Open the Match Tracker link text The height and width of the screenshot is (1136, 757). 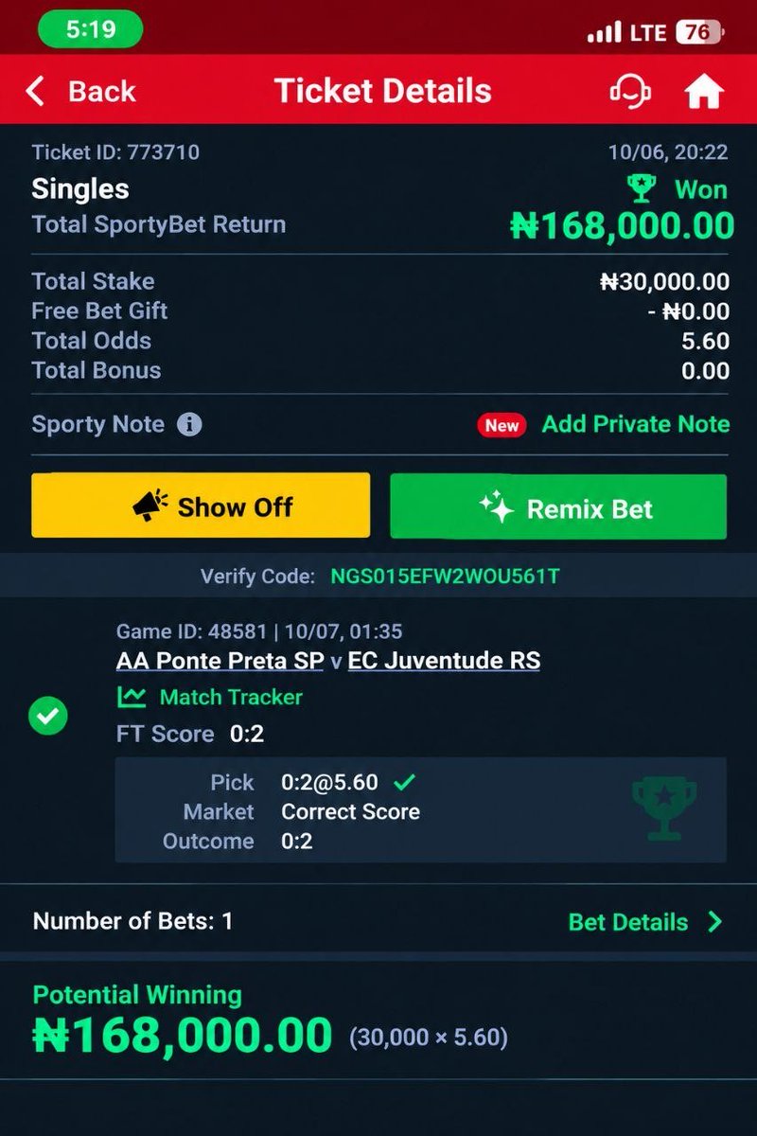point(231,698)
